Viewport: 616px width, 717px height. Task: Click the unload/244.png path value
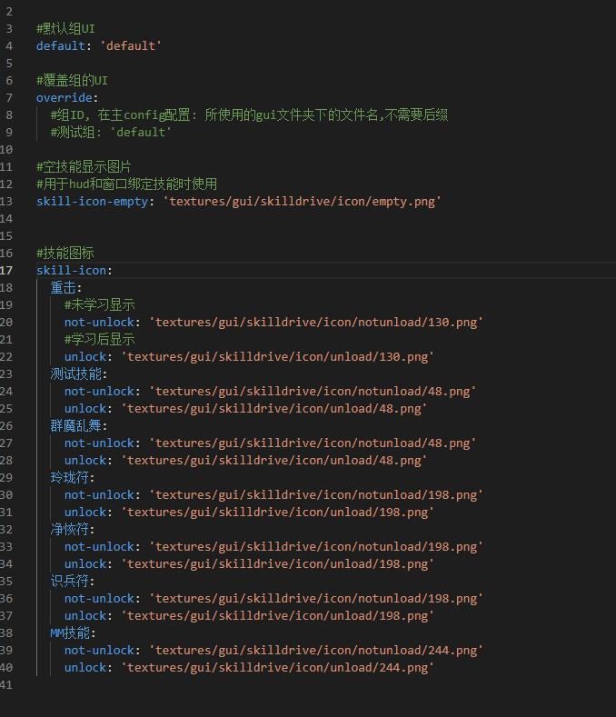coord(277,667)
